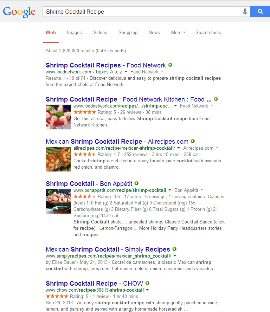Select the Web tab
This screenshot has height=312, width=270.
[x=51, y=33]
